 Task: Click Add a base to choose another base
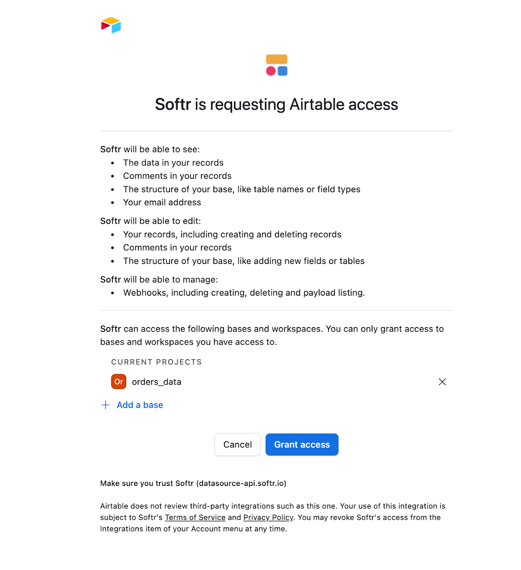pyautogui.click(x=139, y=405)
